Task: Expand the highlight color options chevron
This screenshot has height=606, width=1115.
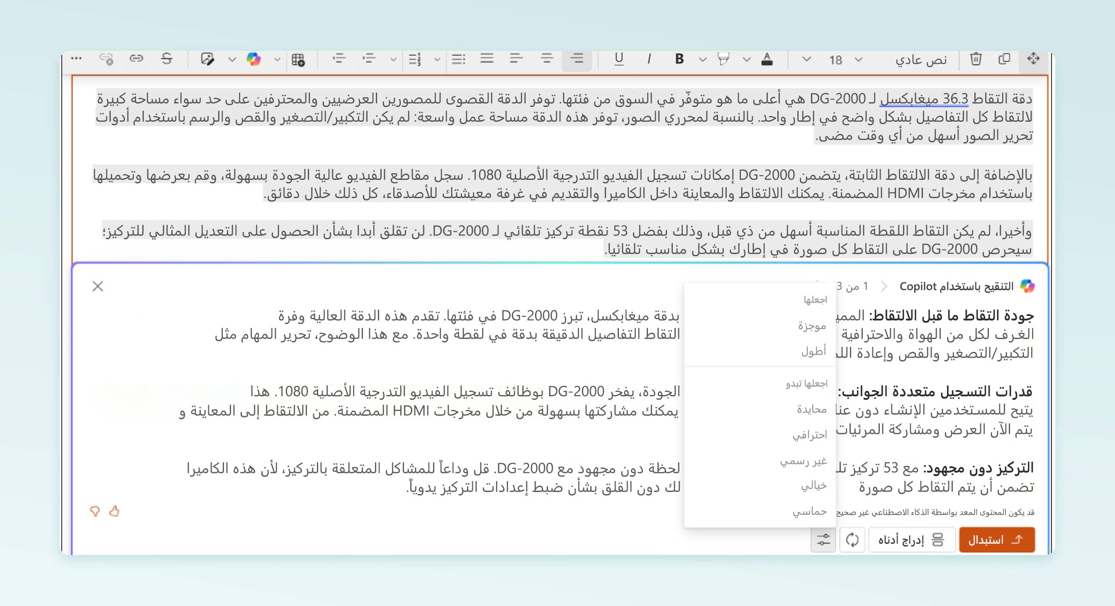Action: tap(703, 59)
